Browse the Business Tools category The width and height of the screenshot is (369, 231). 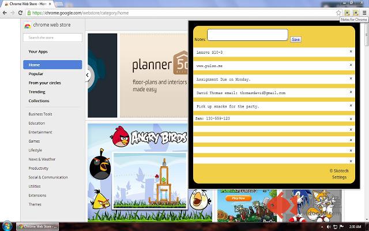click(x=40, y=114)
